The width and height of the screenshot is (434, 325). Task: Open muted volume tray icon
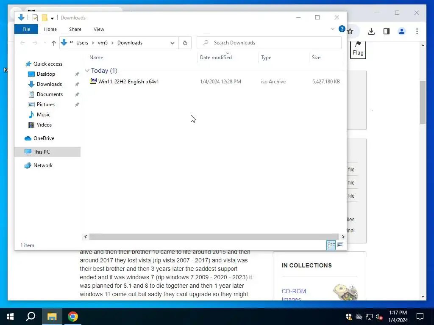(379, 317)
